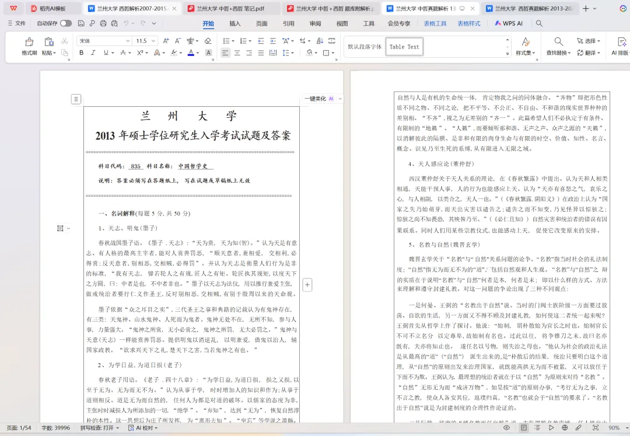Open search with the magnifier icon after WPS AI
Viewport: 630px width, 436px height.
tap(539, 24)
